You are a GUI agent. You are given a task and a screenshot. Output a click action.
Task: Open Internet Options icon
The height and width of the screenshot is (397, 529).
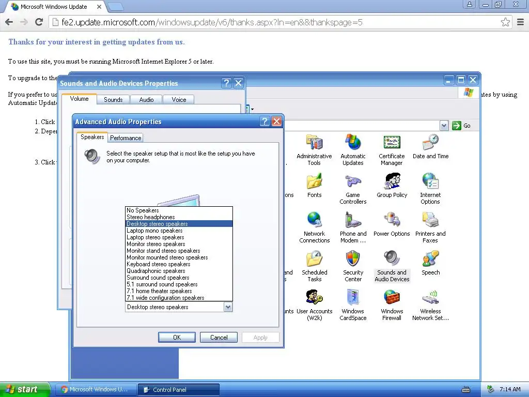click(x=430, y=189)
